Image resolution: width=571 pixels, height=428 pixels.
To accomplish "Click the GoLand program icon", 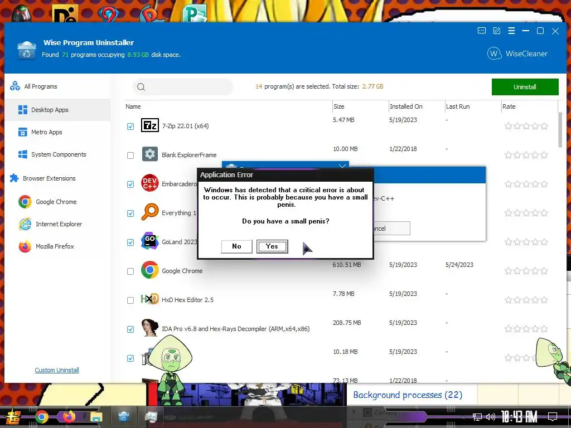I will pyautogui.click(x=149, y=241).
